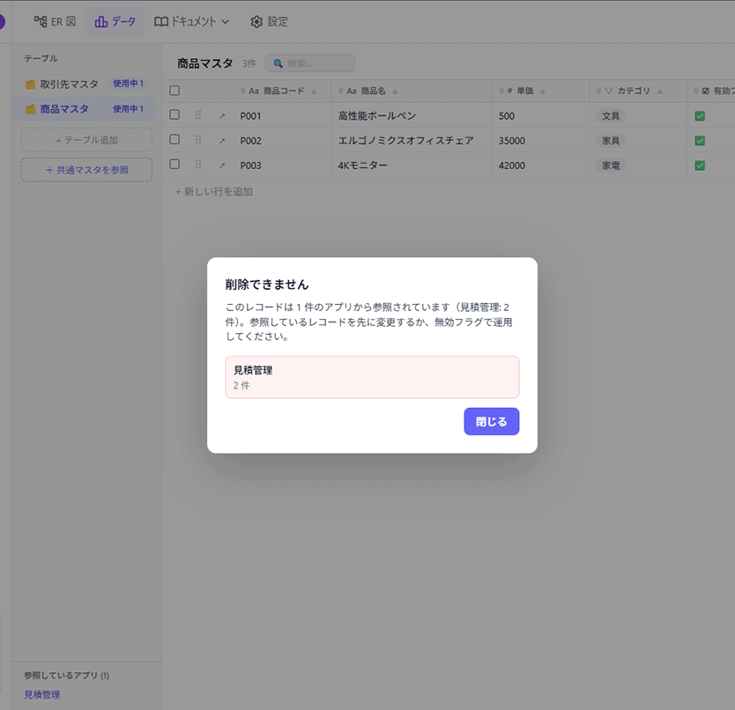Click the 単価 column header

pyautogui.click(x=541, y=91)
